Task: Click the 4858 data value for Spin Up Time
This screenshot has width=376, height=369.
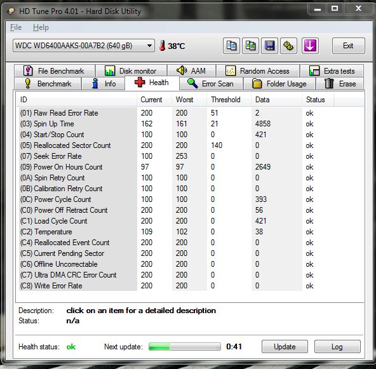Action: click(x=263, y=124)
